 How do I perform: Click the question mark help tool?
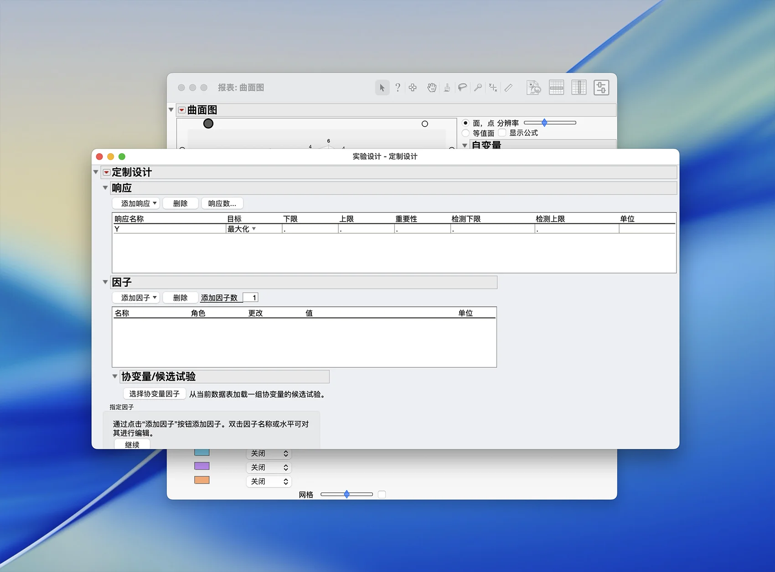[x=398, y=88]
